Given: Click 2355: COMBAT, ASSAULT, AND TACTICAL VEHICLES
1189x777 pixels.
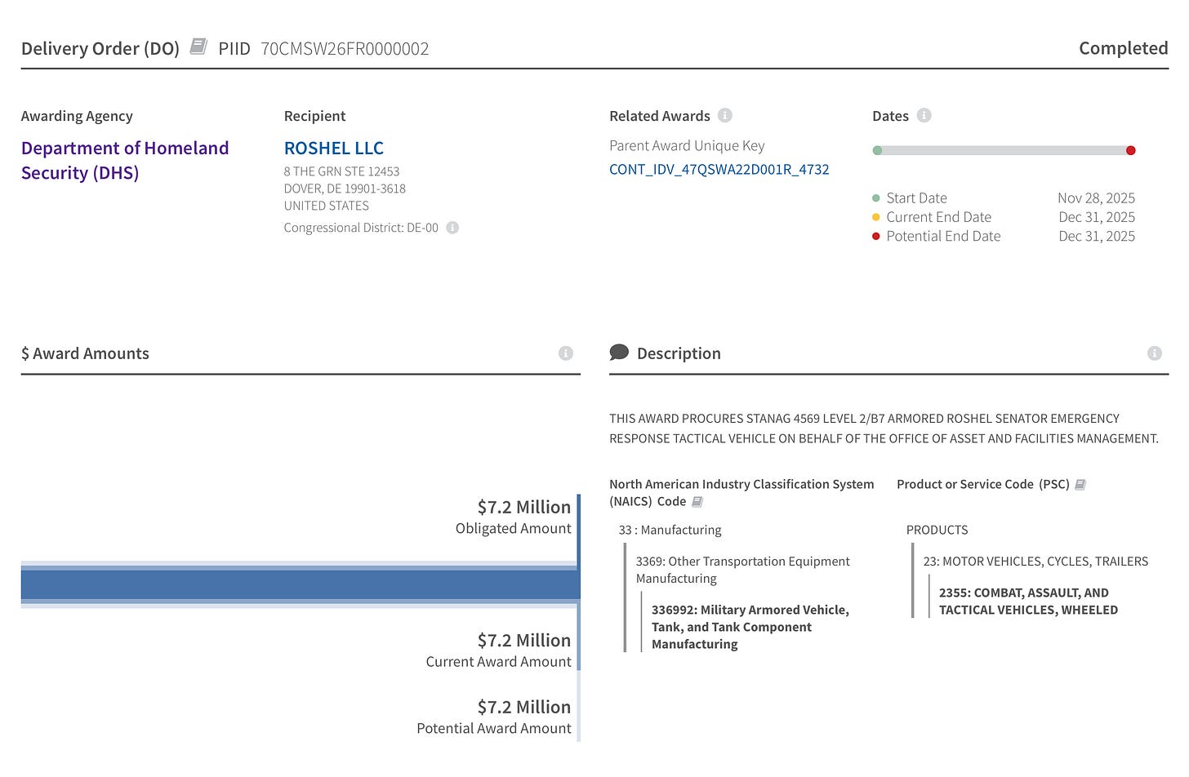Looking at the screenshot, I should (x=1028, y=602).
